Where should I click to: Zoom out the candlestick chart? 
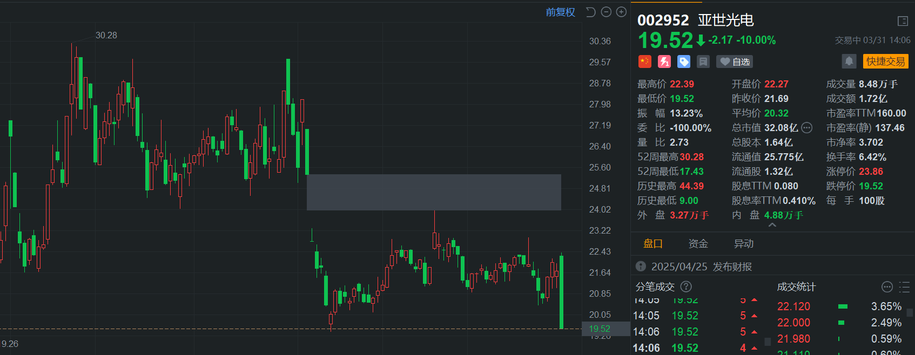pyautogui.click(x=606, y=12)
